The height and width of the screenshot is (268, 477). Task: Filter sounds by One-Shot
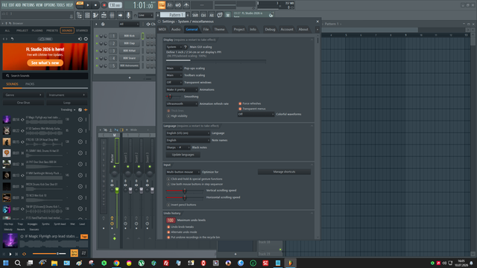click(x=23, y=103)
